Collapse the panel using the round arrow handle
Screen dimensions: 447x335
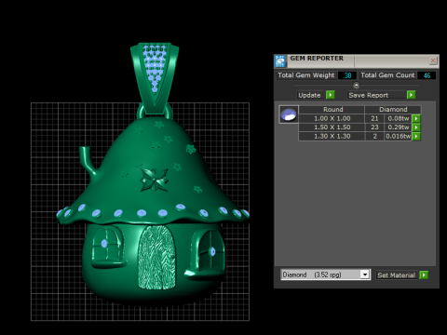coord(357,85)
